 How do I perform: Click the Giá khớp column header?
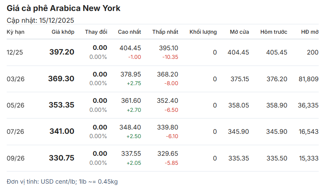coord(63,32)
